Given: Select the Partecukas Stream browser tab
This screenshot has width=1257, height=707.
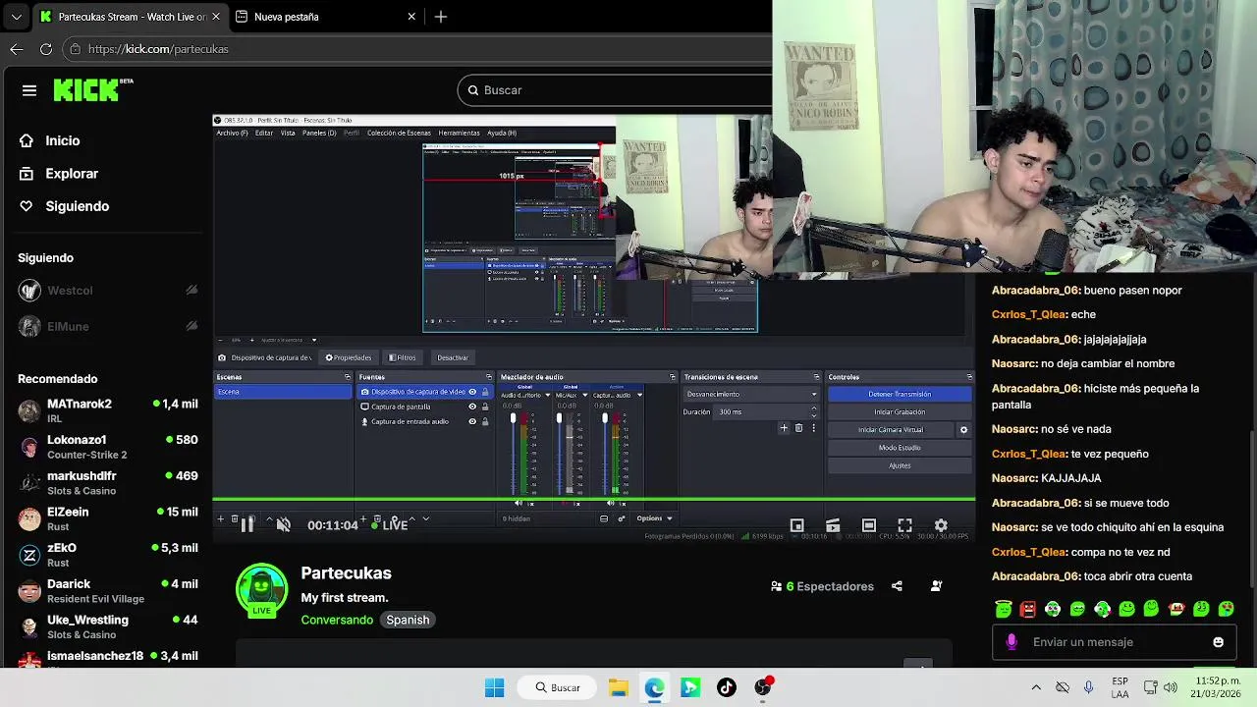Looking at the screenshot, I should [x=129, y=17].
